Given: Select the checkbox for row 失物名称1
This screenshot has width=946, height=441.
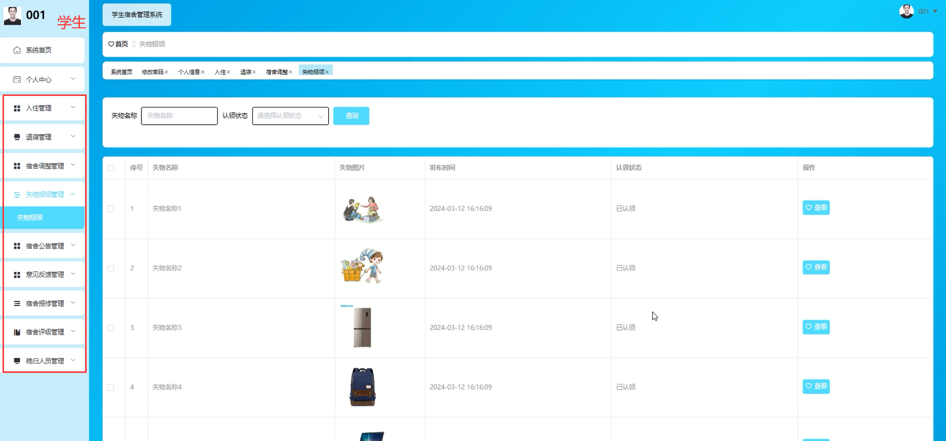Looking at the screenshot, I should (111, 209).
